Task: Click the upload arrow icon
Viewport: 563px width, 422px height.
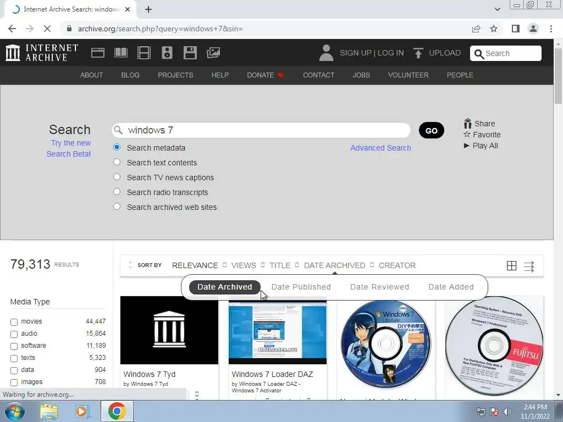Action: [x=418, y=53]
